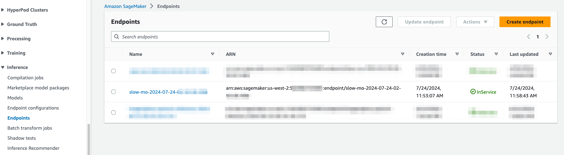
Task: Expand Processing section
Action: click(3, 38)
